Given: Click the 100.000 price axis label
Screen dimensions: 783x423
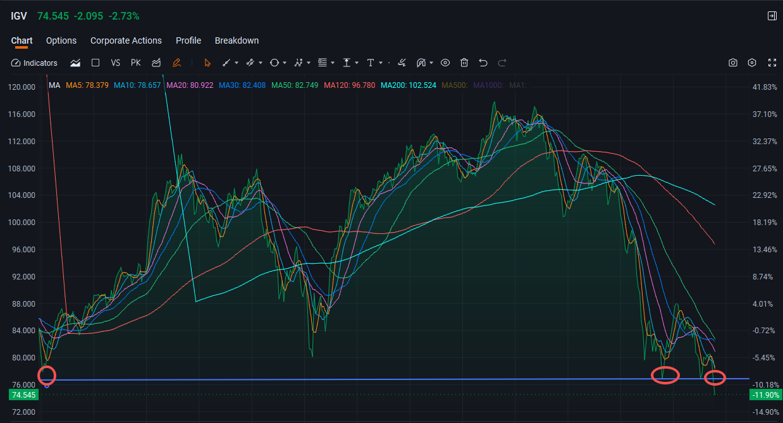Looking at the screenshot, I should coord(22,223).
